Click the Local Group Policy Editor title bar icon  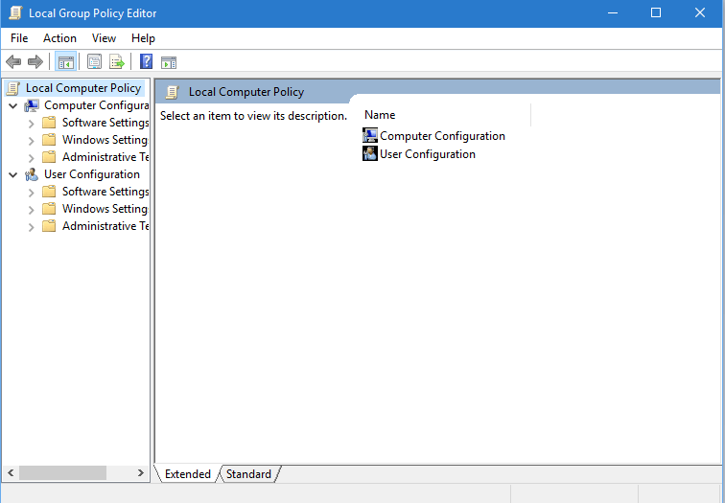click(15, 12)
